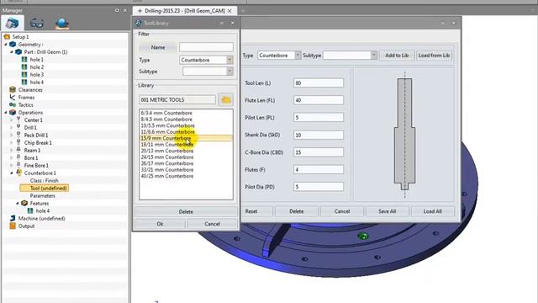Click the hole 2 feature icon

click(24, 67)
